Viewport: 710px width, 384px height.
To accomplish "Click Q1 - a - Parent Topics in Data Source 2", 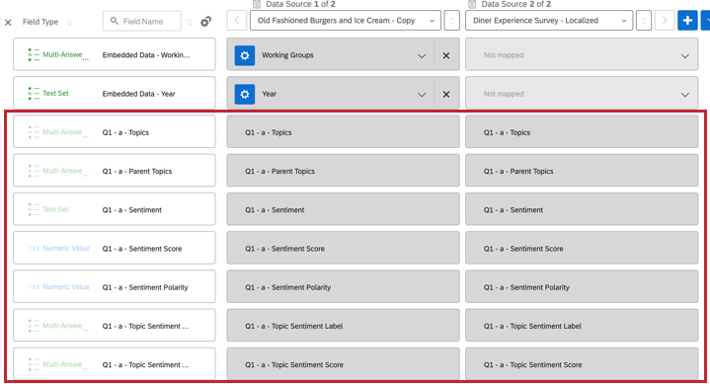I will (582, 171).
